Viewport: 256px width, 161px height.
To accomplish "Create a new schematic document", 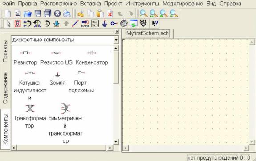I will tap(8, 13).
